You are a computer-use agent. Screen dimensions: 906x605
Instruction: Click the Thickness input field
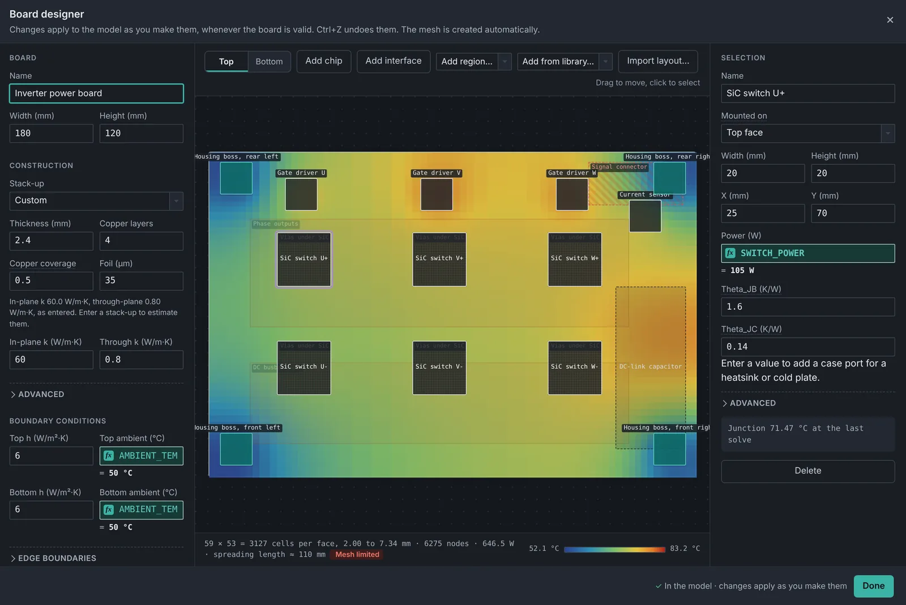tap(52, 241)
